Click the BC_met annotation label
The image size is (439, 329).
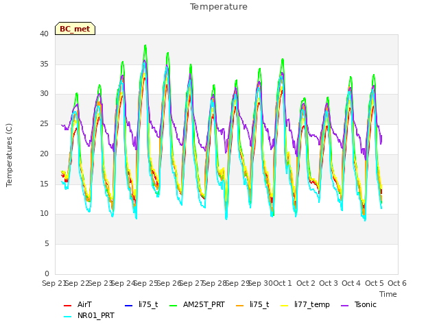75,29
